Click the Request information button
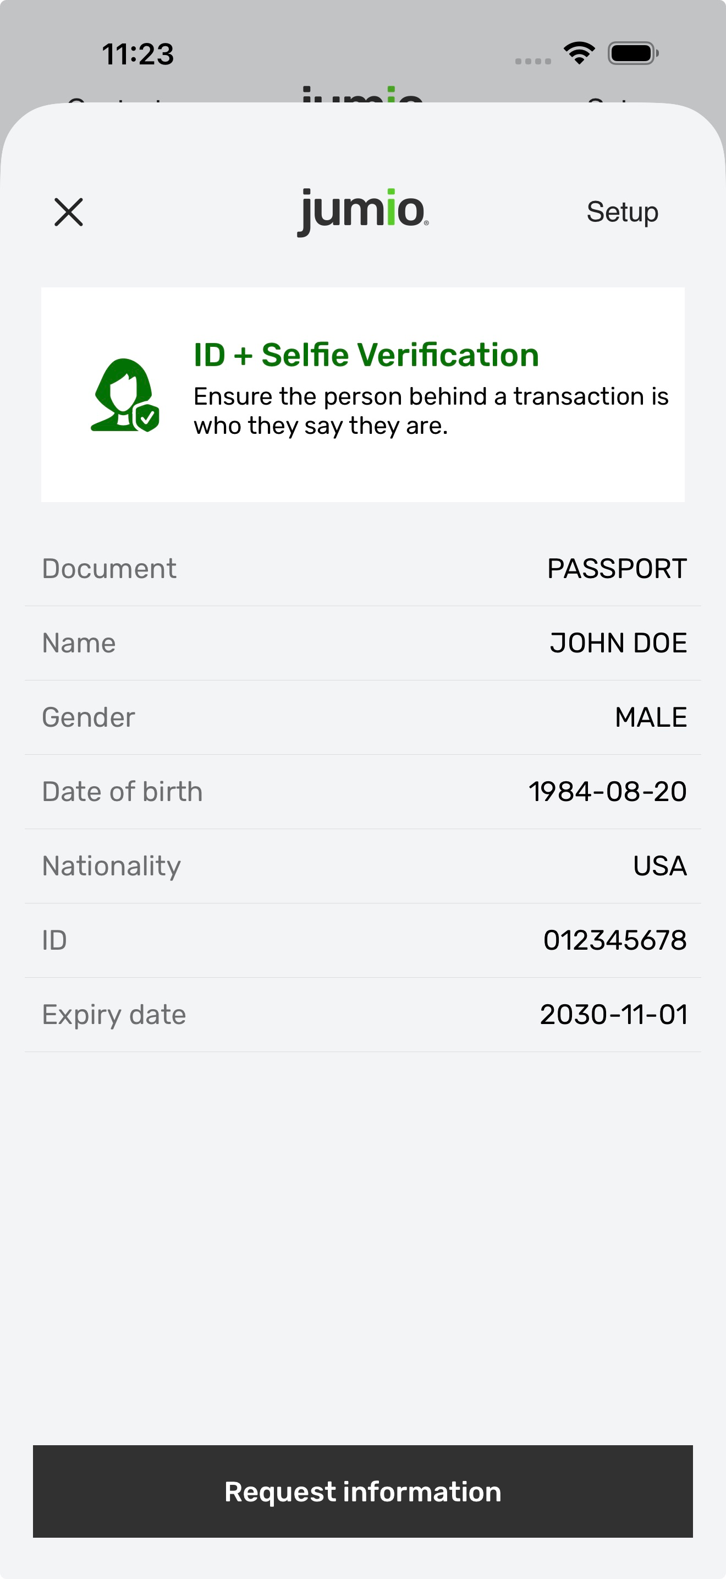726x1579 pixels. (x=363, y=1491)
